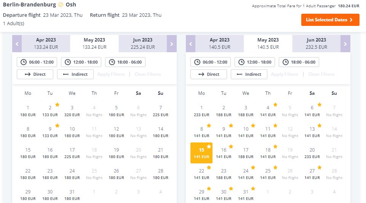Go to previous month in departure calendar
The width and height of the screenshot is (366, 203).
pos(17,44)
